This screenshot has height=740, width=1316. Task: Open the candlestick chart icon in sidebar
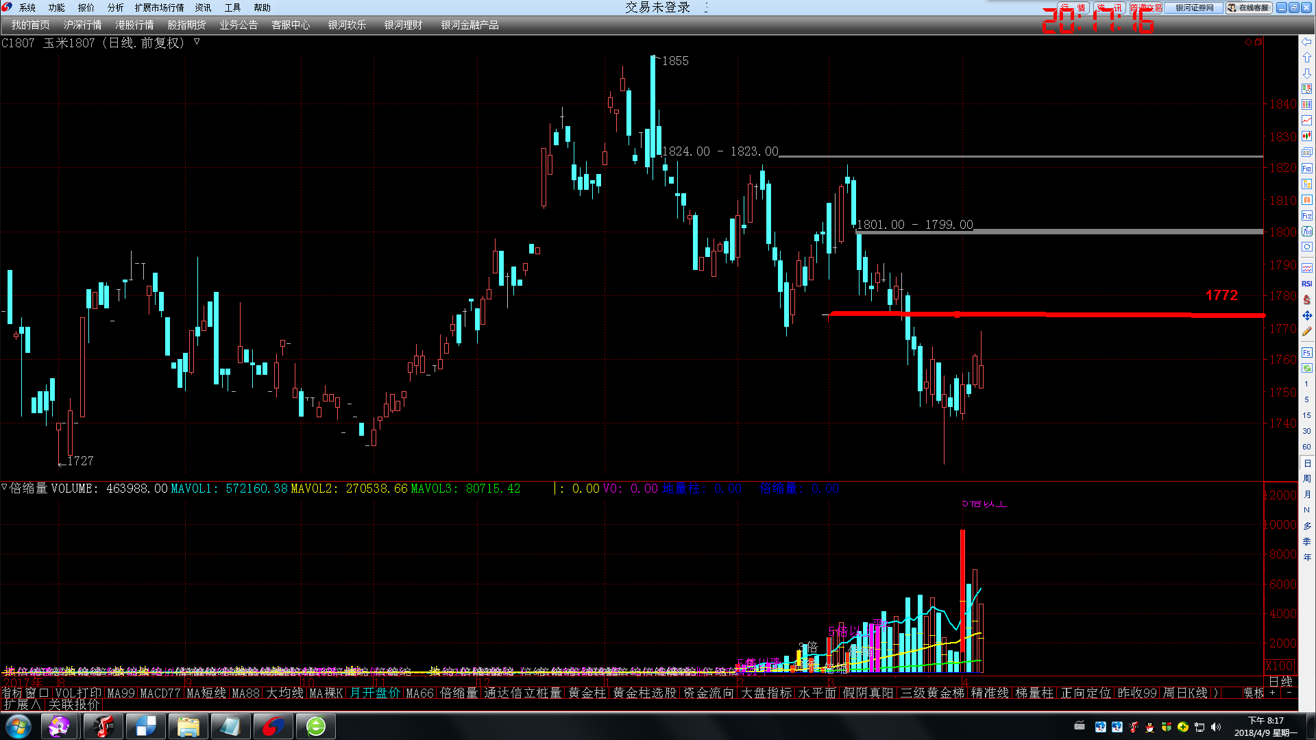tap(1306, 136)
